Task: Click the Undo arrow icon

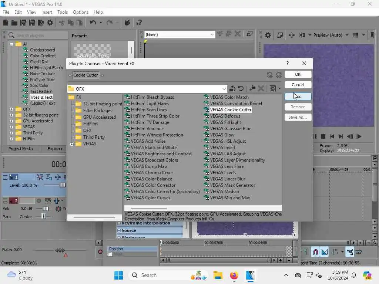Action: [x=93, y=23]
